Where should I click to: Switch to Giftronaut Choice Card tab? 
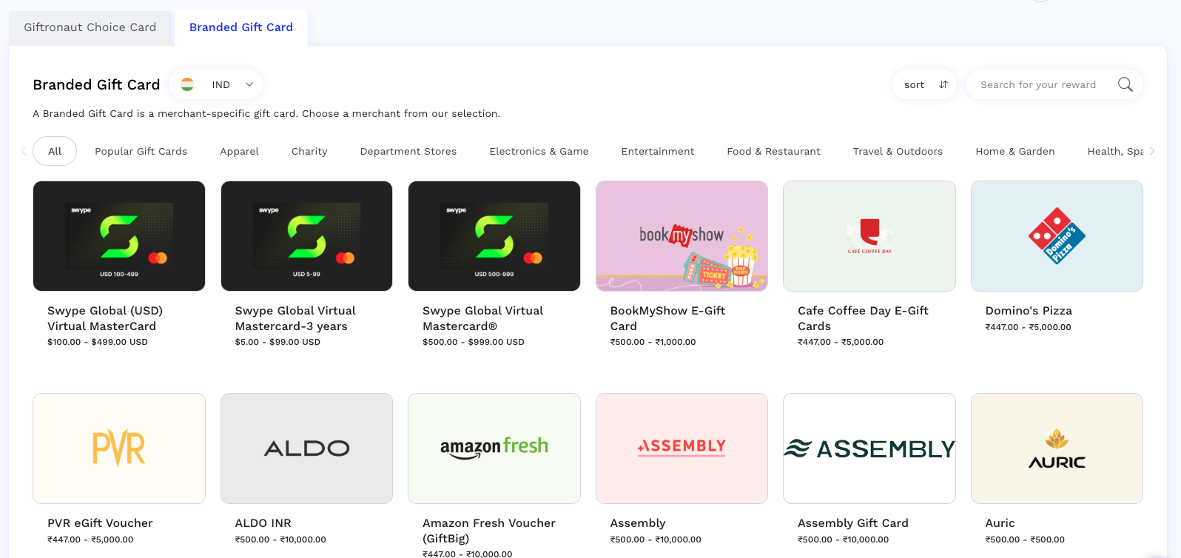coord(90,27)
